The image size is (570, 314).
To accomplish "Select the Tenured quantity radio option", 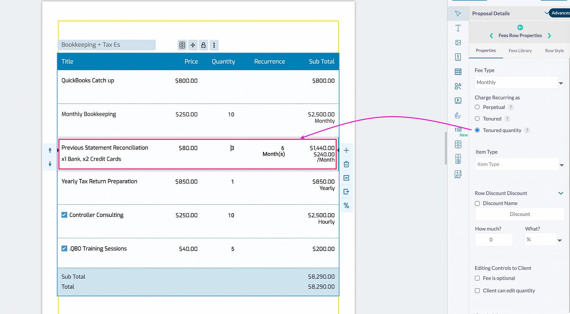I will click(477, 130).
